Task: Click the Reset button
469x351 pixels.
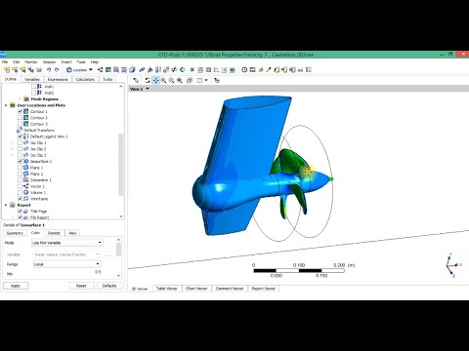Action: [x=81, y=286]
